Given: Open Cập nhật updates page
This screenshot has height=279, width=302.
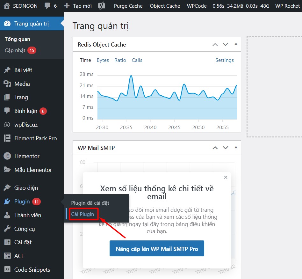Looking at the screenshot, I should (15, 50).
